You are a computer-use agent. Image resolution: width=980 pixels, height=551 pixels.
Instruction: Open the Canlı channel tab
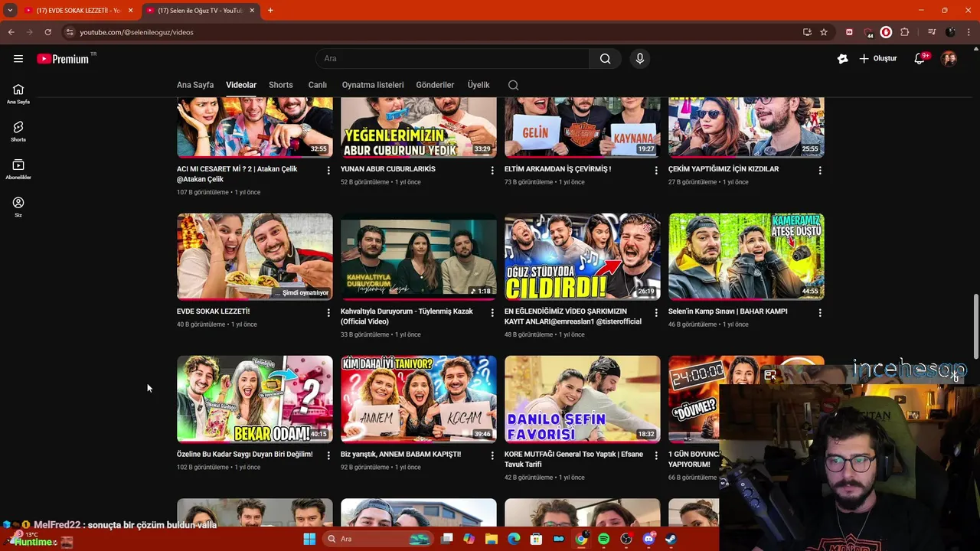point(318,85)
